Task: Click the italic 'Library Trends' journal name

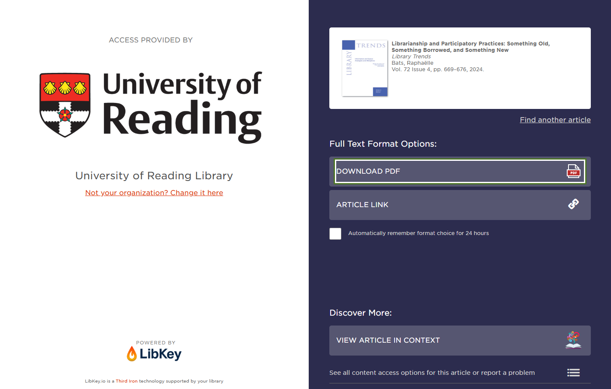Action: coord(411,57)
